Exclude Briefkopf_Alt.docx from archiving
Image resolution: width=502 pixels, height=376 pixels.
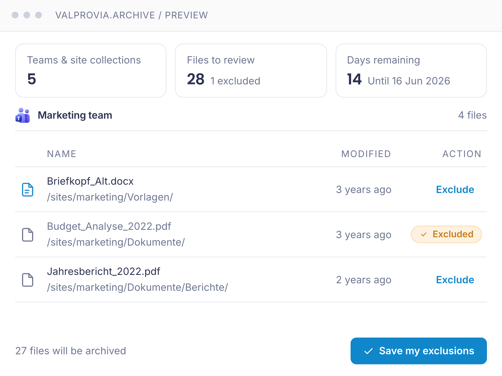[x=455, y=190]
